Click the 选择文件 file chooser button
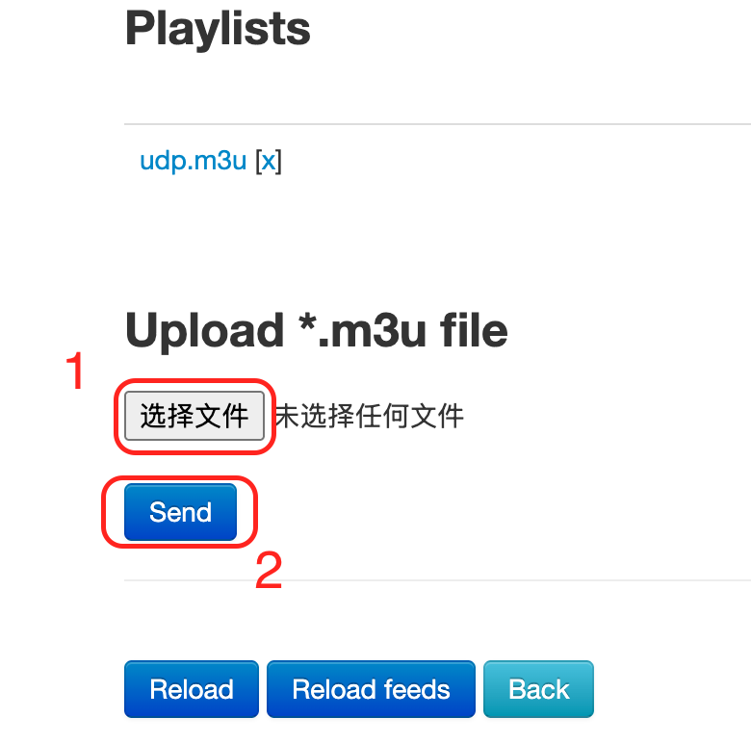Image resolution: width=751 pixels, height=743 pixels. [x=194, y=416]
